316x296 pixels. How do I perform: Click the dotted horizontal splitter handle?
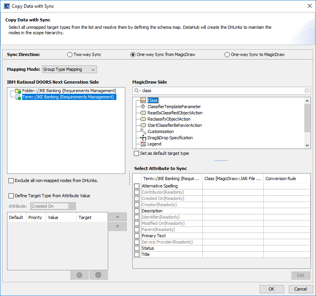point(221,161)
